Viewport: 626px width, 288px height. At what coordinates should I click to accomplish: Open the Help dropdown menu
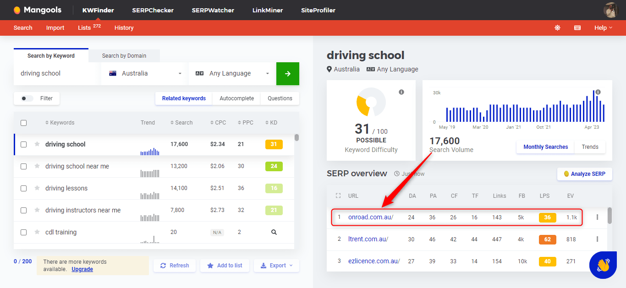point(603,28)
